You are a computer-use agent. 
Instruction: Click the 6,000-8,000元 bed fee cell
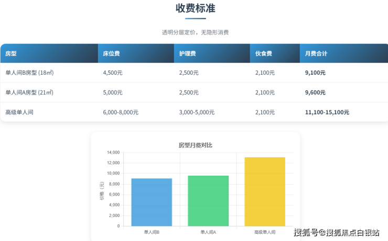click(x=121, y=112)
